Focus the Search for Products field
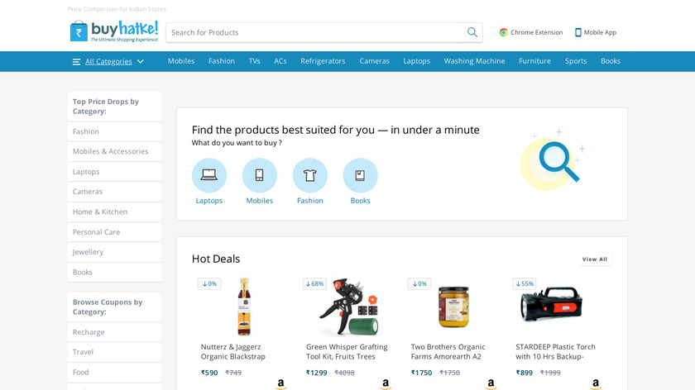695x390 pixels. coord(314,32)
